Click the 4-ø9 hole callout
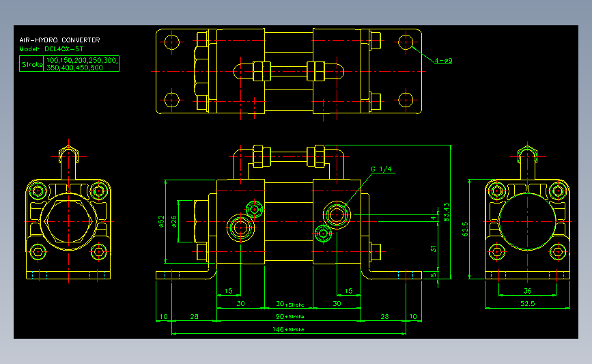 pyautogui.click(x=443, y=60)
